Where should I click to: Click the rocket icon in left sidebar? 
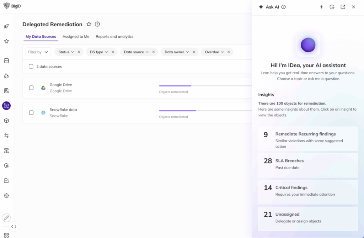point(6,26)
